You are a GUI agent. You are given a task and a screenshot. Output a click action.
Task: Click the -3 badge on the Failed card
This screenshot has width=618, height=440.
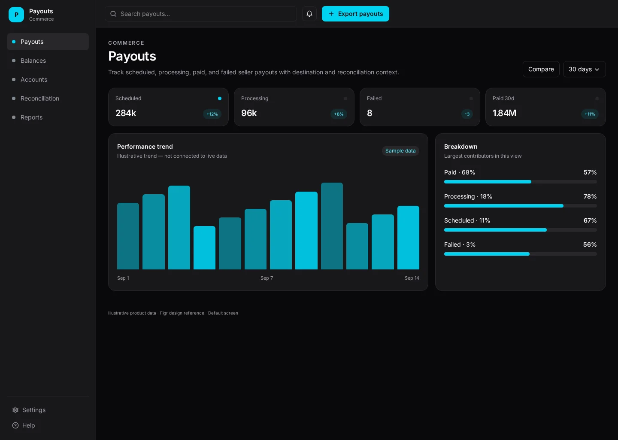point(467,114)
